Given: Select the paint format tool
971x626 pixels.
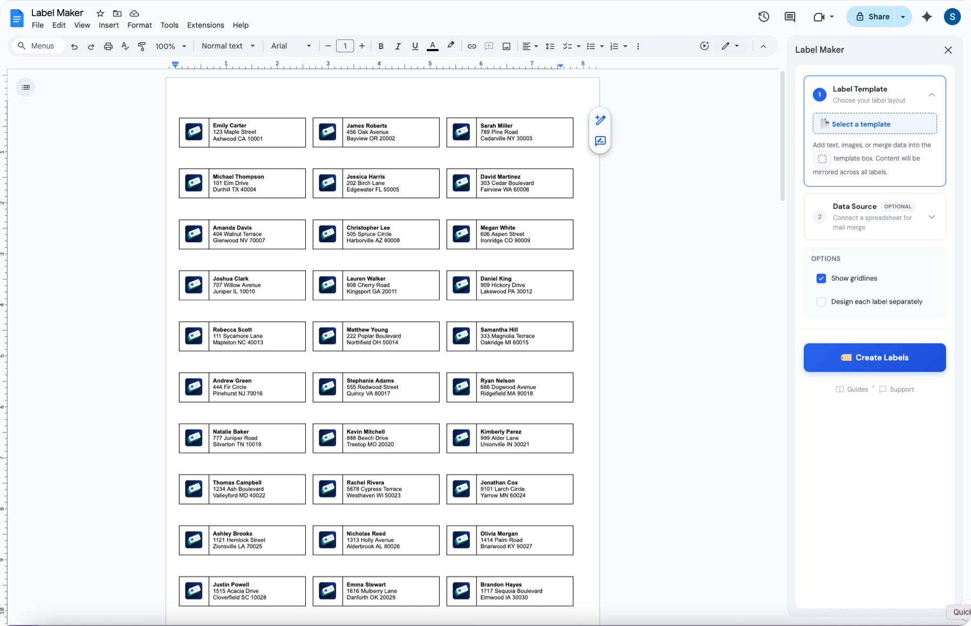Looking at the screenshot, I should 142,46.
